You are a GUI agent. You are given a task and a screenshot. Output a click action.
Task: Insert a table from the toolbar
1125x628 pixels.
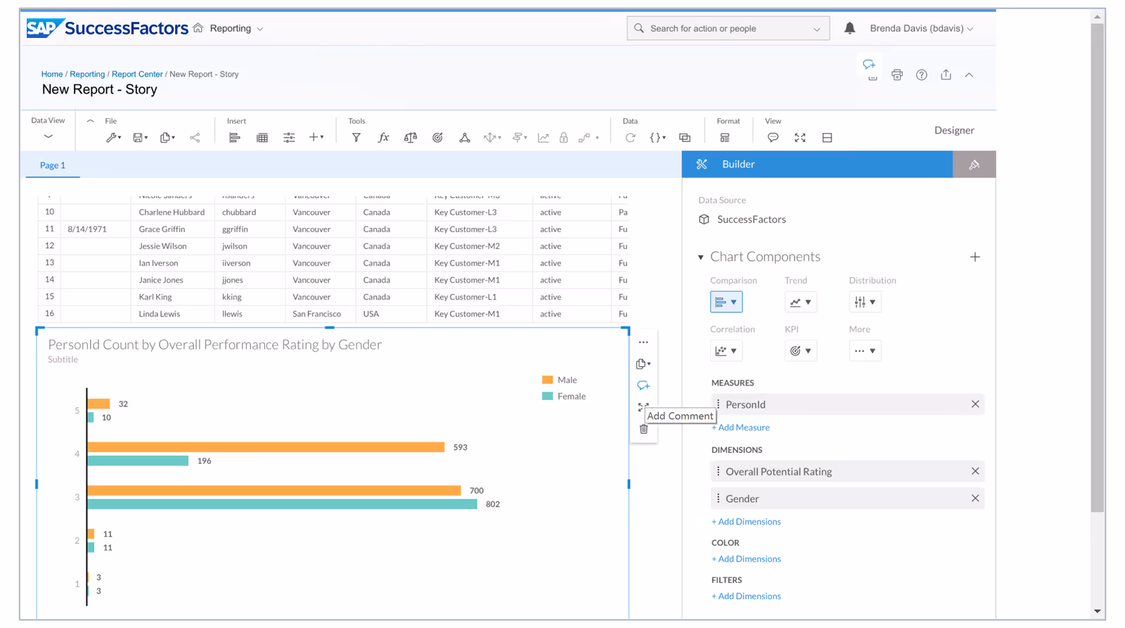click(x=262, y=138)
